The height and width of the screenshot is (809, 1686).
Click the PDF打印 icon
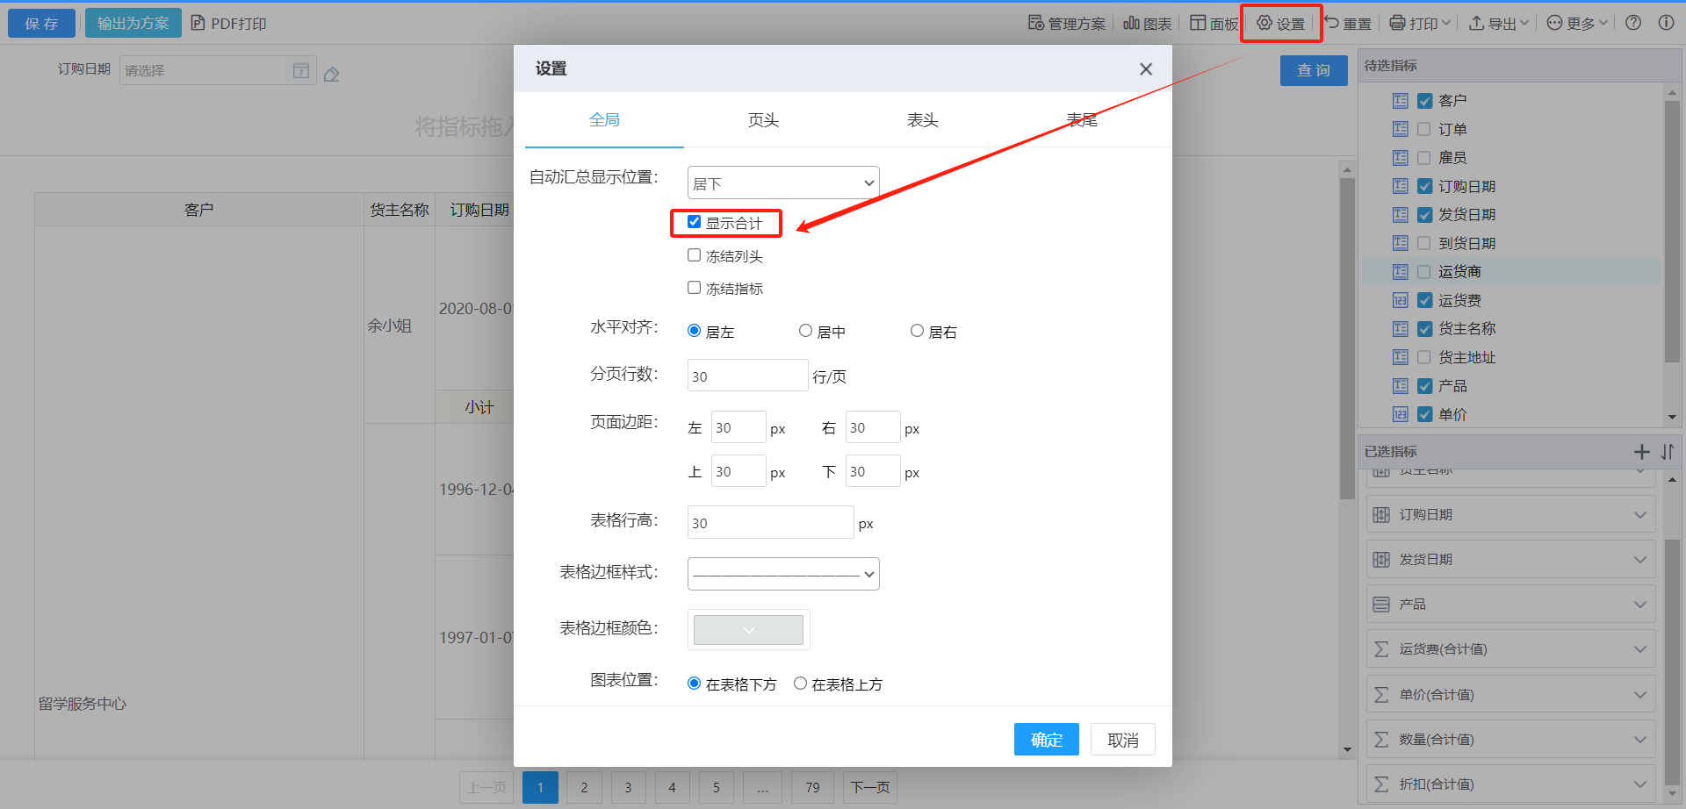point(198,23)
